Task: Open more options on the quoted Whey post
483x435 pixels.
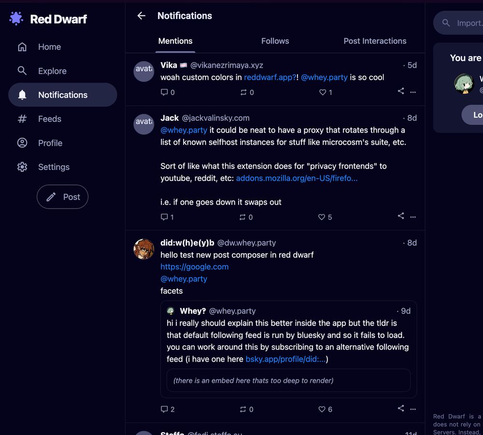Action: [413, 409]
